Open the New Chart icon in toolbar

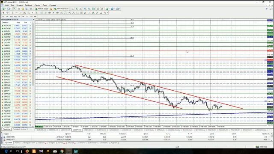3,9
